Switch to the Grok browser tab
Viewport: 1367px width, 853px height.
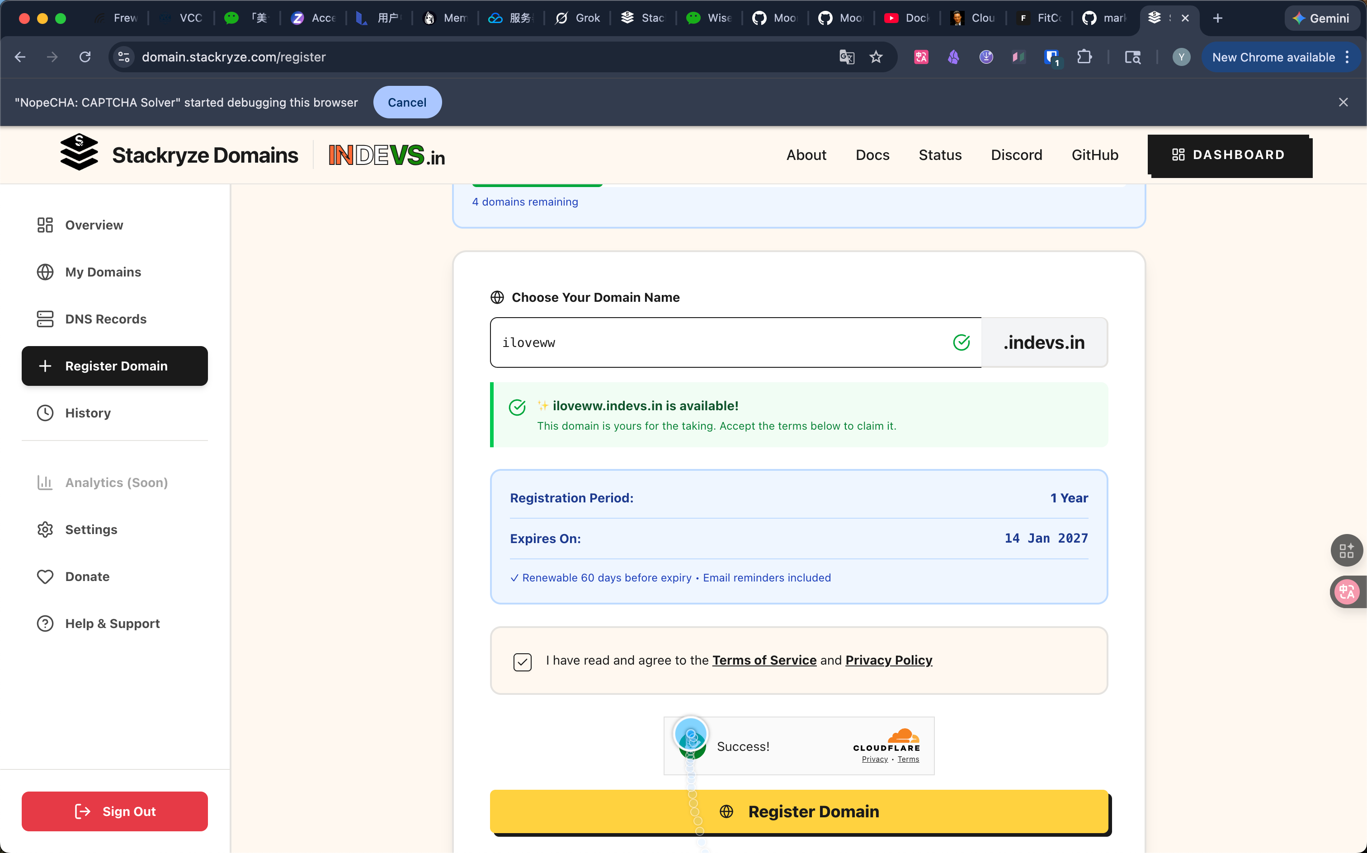577,18
